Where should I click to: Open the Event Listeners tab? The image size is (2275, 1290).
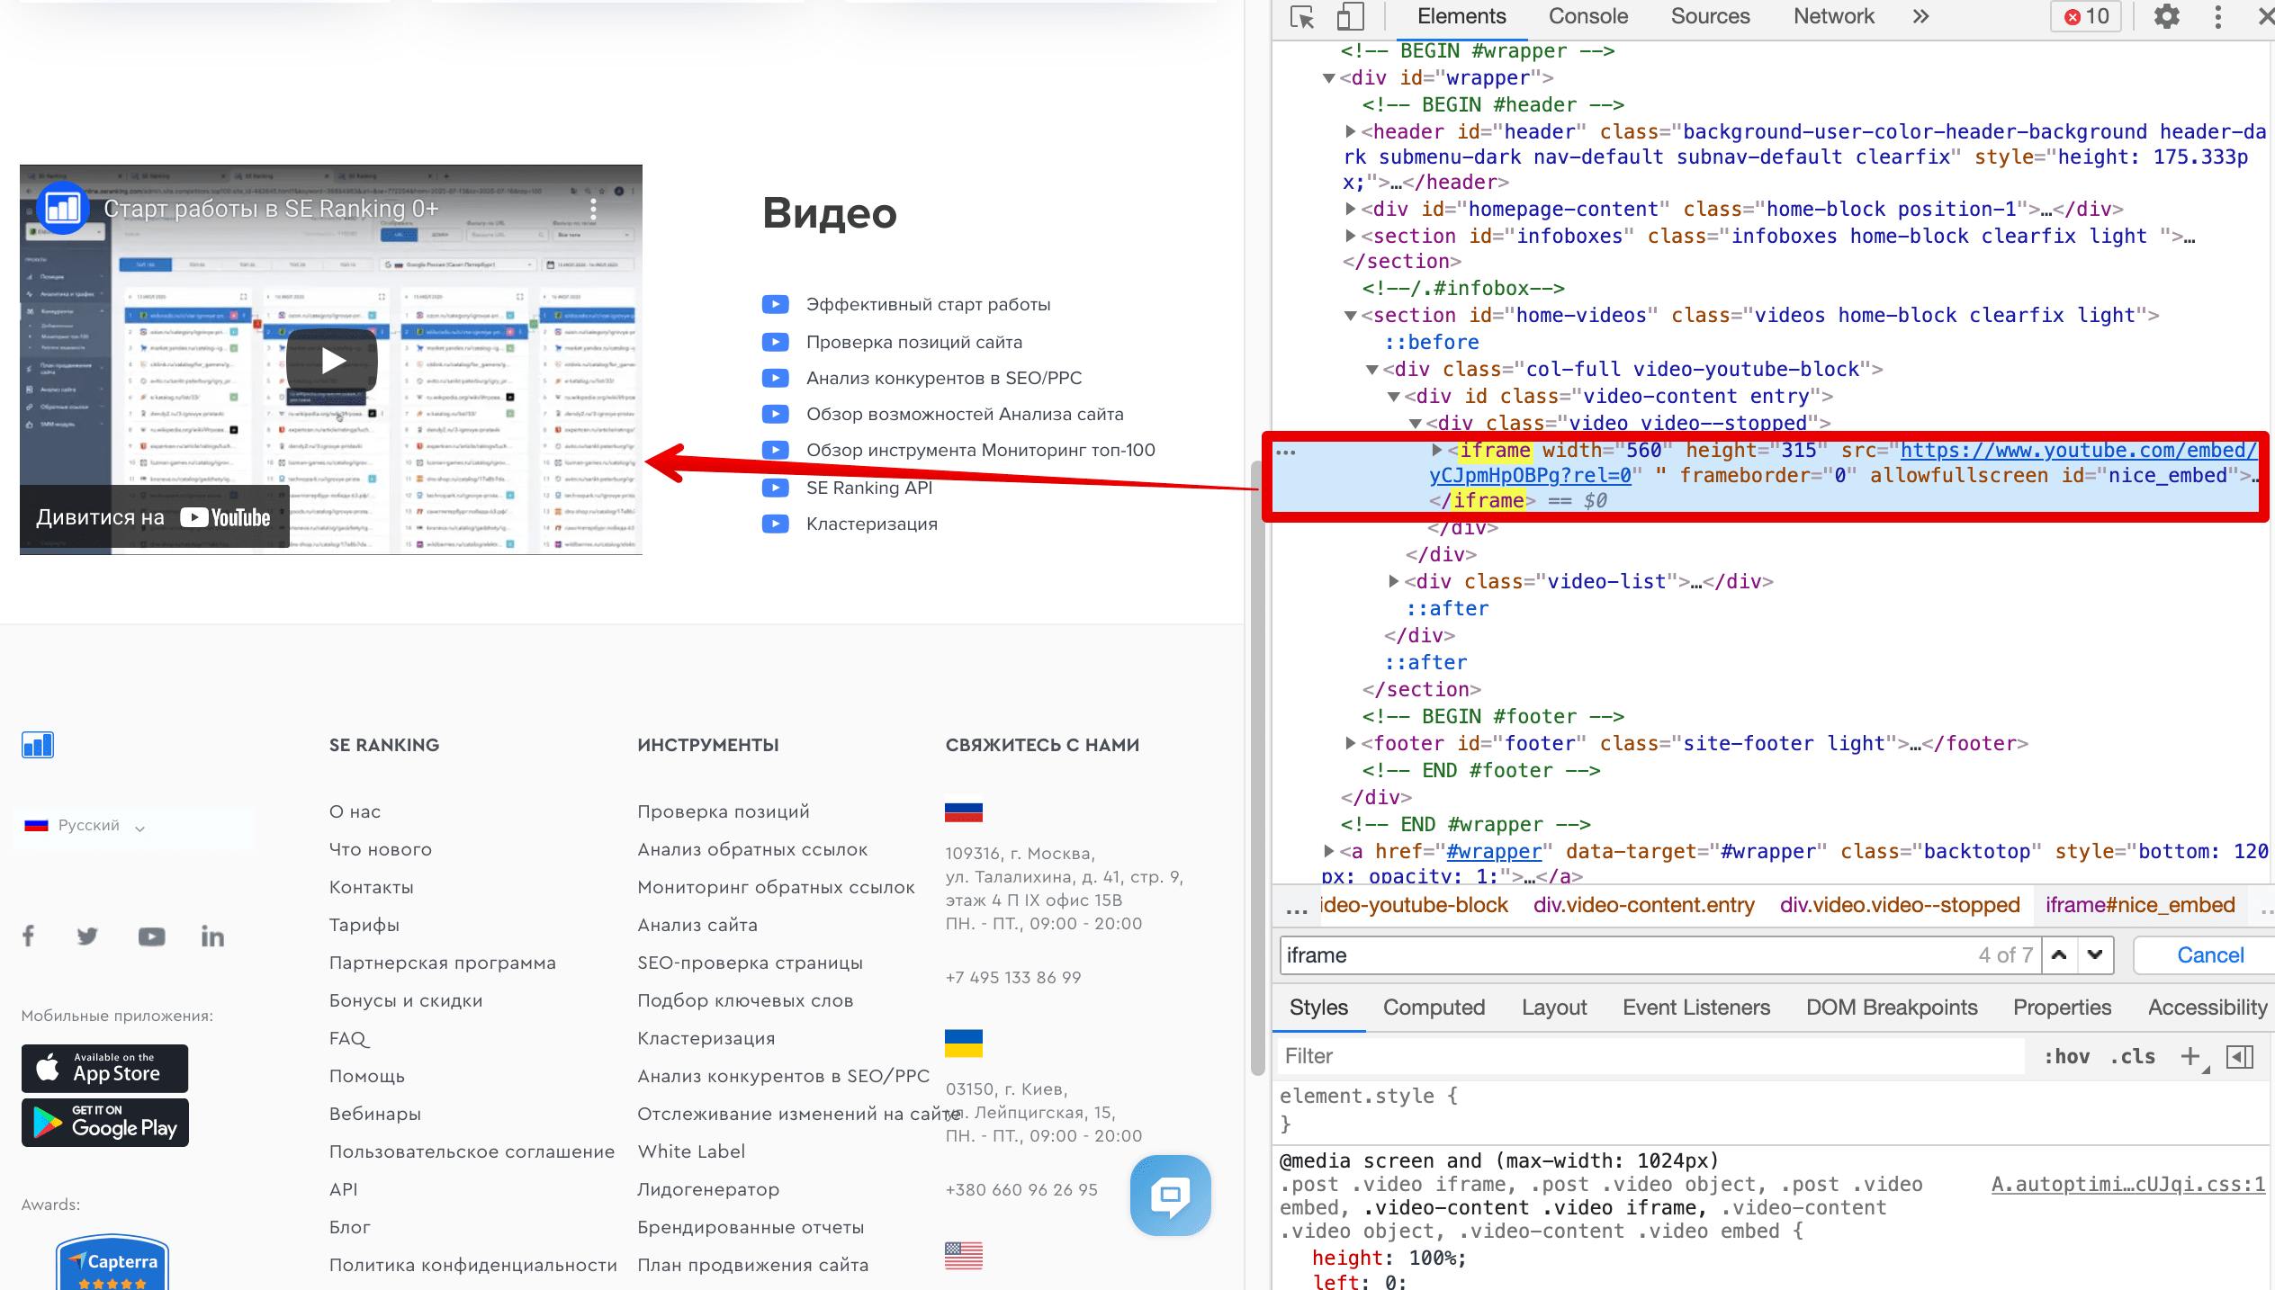tap(1695, 1008)
